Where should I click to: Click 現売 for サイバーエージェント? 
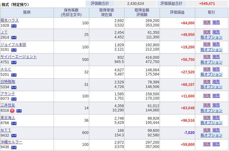tap(216, 57)
